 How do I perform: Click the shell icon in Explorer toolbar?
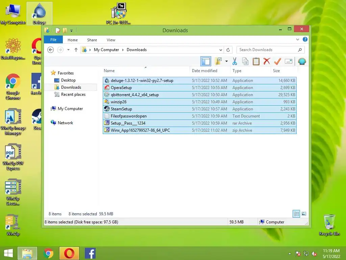tap(302, 61)
